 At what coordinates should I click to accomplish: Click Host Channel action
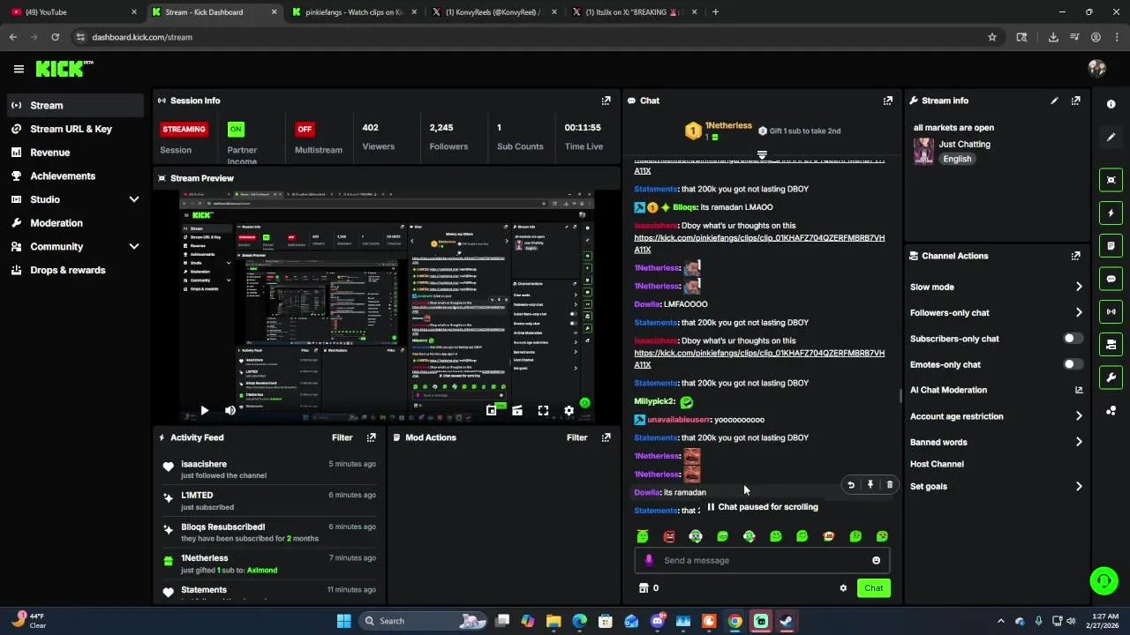937,464
